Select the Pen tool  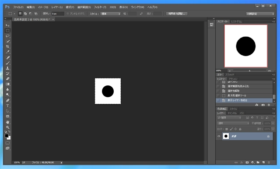pos(7,100)
